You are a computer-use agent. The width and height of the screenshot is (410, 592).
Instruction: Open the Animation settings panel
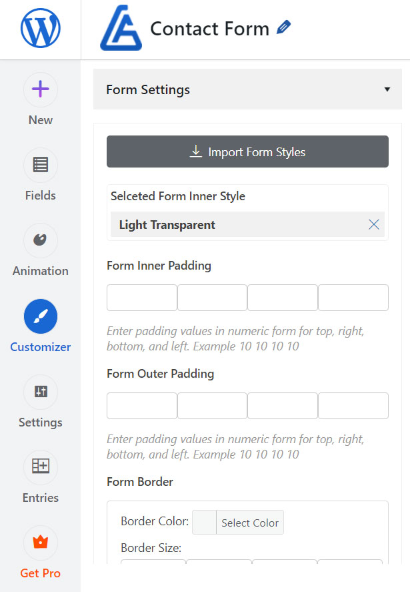coord(40,240)
